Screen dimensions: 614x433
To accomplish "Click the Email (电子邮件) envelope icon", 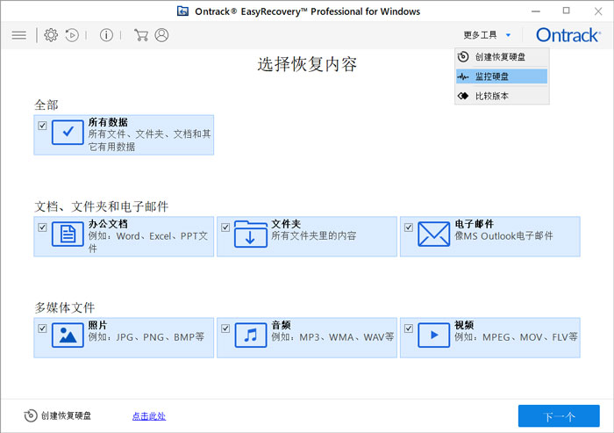I will tap(433, 235).
